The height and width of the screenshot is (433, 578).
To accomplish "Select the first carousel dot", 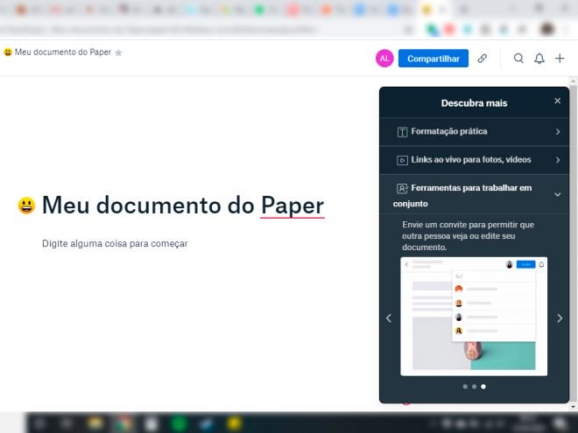I will click(465, 387).
